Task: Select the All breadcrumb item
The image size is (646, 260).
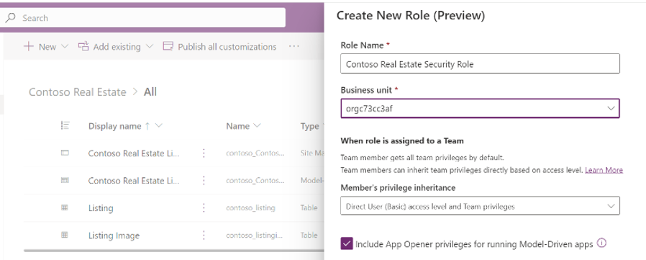Action: click(x=150, y=91)
